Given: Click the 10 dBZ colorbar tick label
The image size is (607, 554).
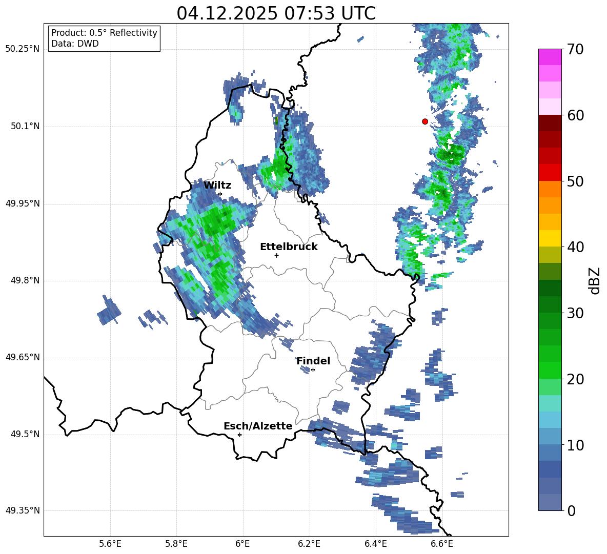Looking at the screenshot, I should point(575,445).
